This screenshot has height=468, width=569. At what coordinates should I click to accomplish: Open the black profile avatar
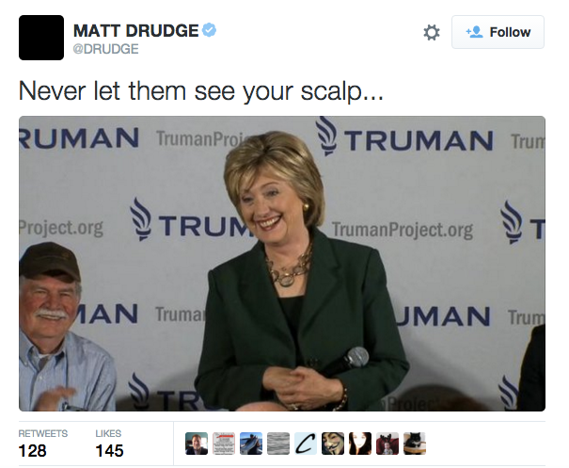point(41,38)
